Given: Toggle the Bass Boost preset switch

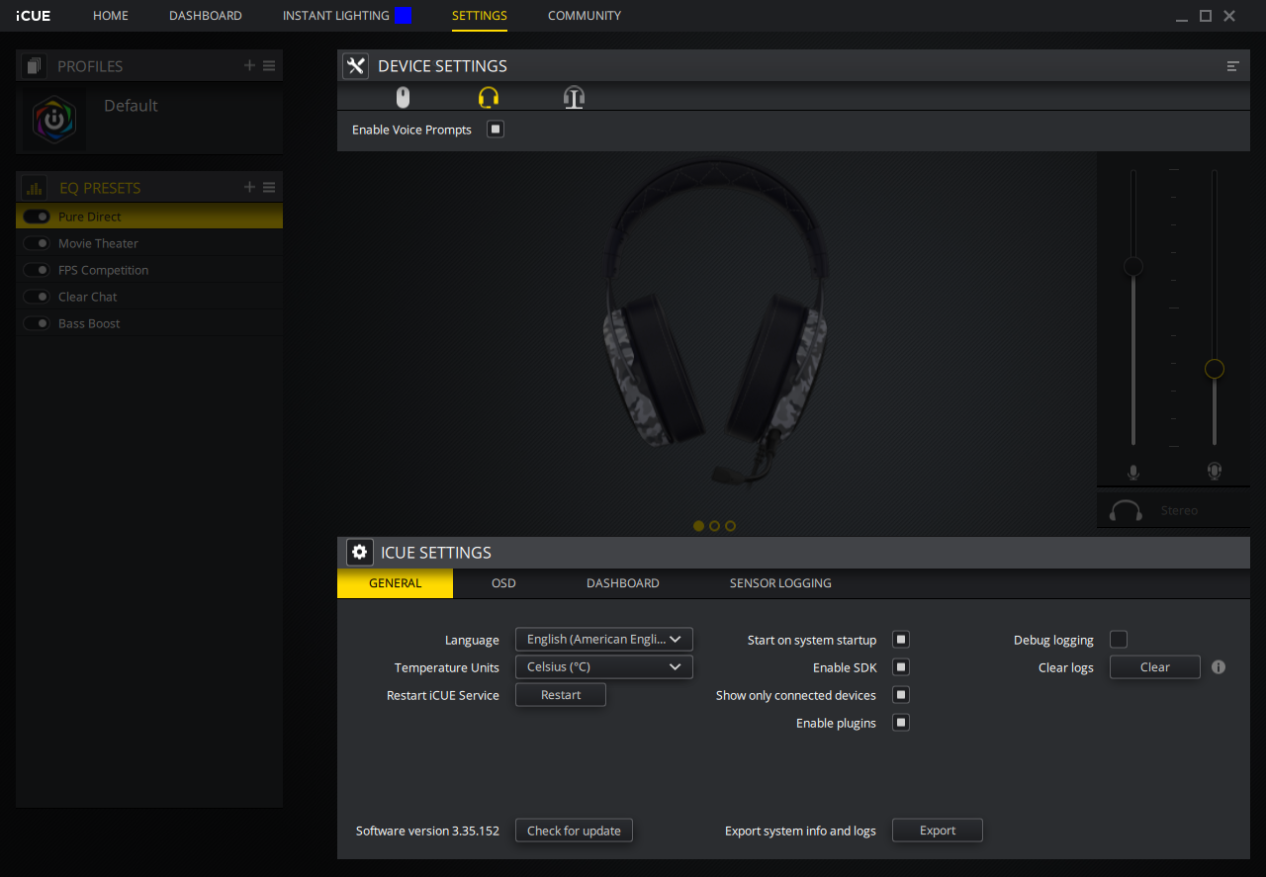Looking at the screenshot, I should tap(37, 323).
